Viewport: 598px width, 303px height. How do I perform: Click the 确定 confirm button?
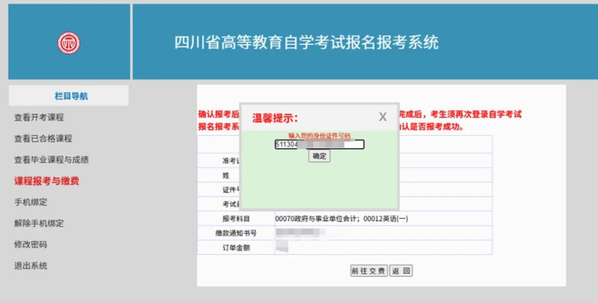(319, 156)
